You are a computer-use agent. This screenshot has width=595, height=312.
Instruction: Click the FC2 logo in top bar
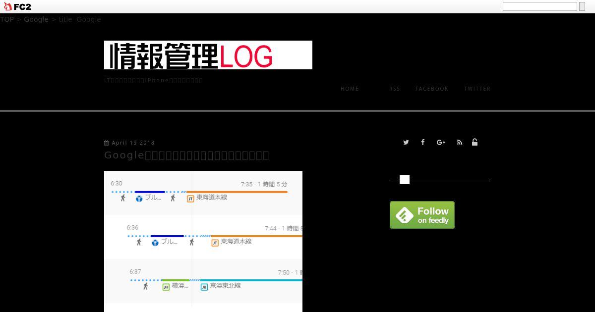[x=17, y=6]
